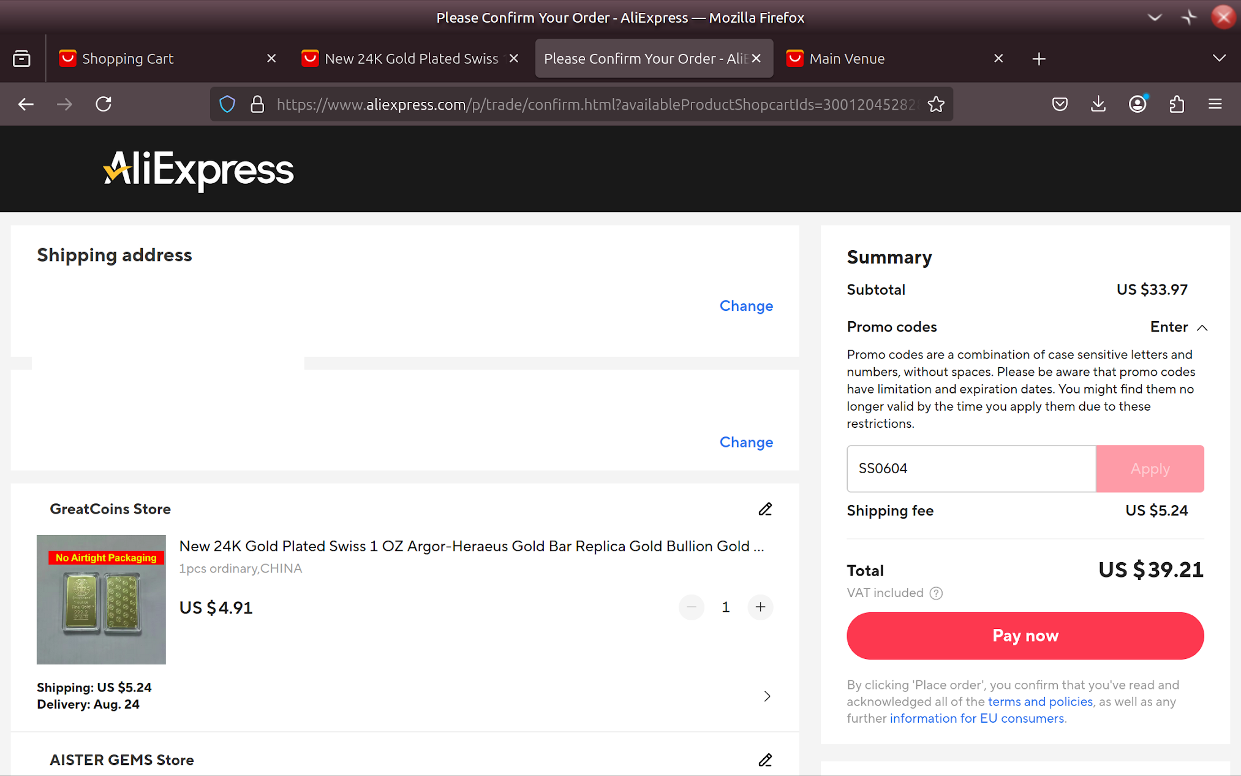Click the Total US $39.21 amount

[1150, 570]
